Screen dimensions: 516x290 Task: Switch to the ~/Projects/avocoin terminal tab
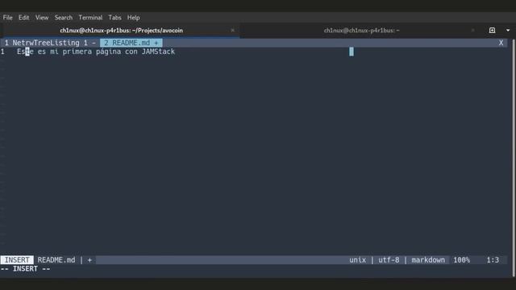[121, 31]
